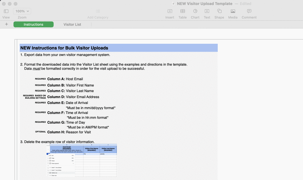Add a Chart from the toolbar
303x180 pixels.
(195, 11)
